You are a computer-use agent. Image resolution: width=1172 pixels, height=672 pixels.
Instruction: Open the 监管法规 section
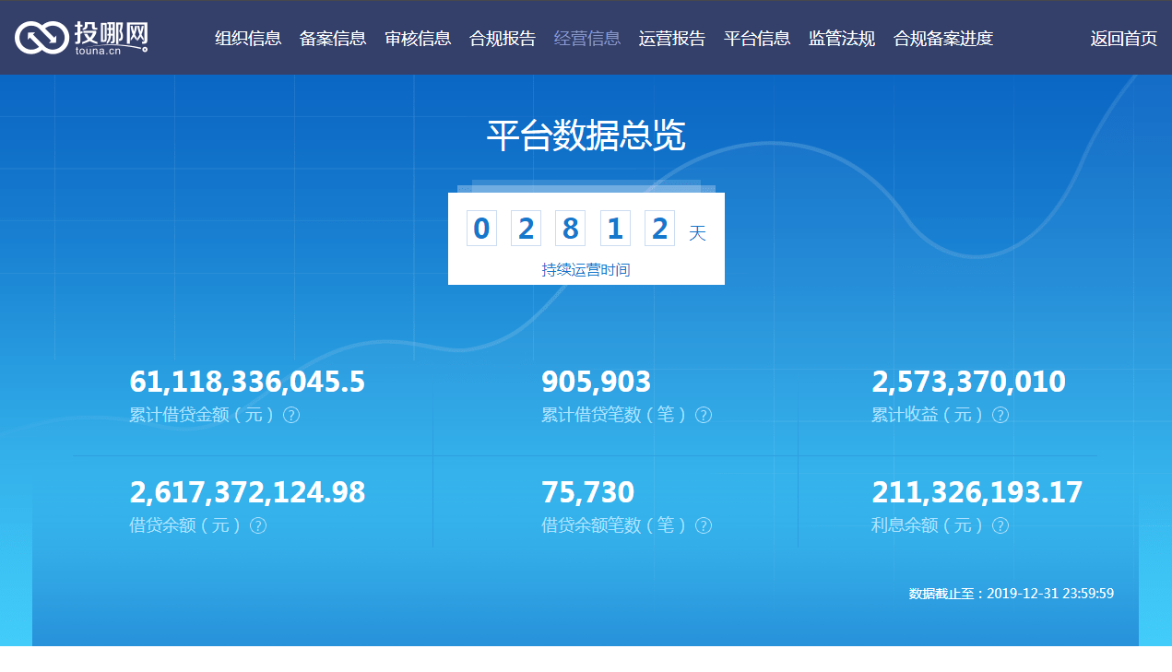842,38
